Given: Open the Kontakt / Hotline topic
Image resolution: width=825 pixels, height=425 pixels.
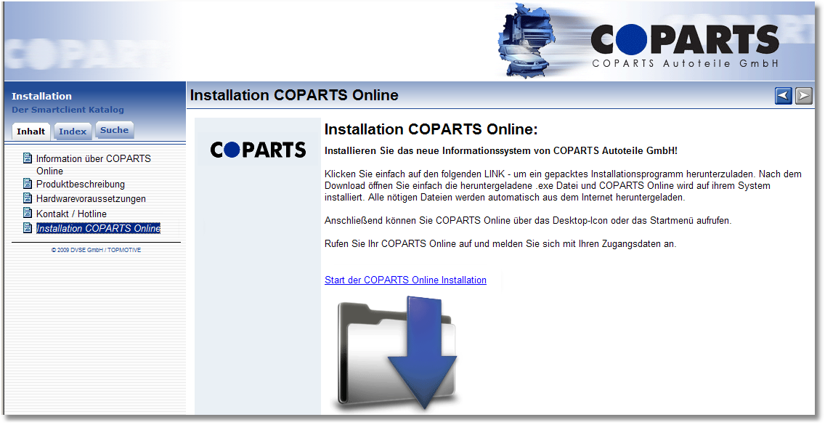Looking at the screenshot, I should [x=72, y=214].
